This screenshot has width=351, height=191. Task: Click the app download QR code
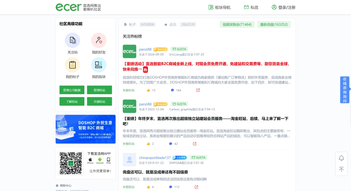pos(71,163)
